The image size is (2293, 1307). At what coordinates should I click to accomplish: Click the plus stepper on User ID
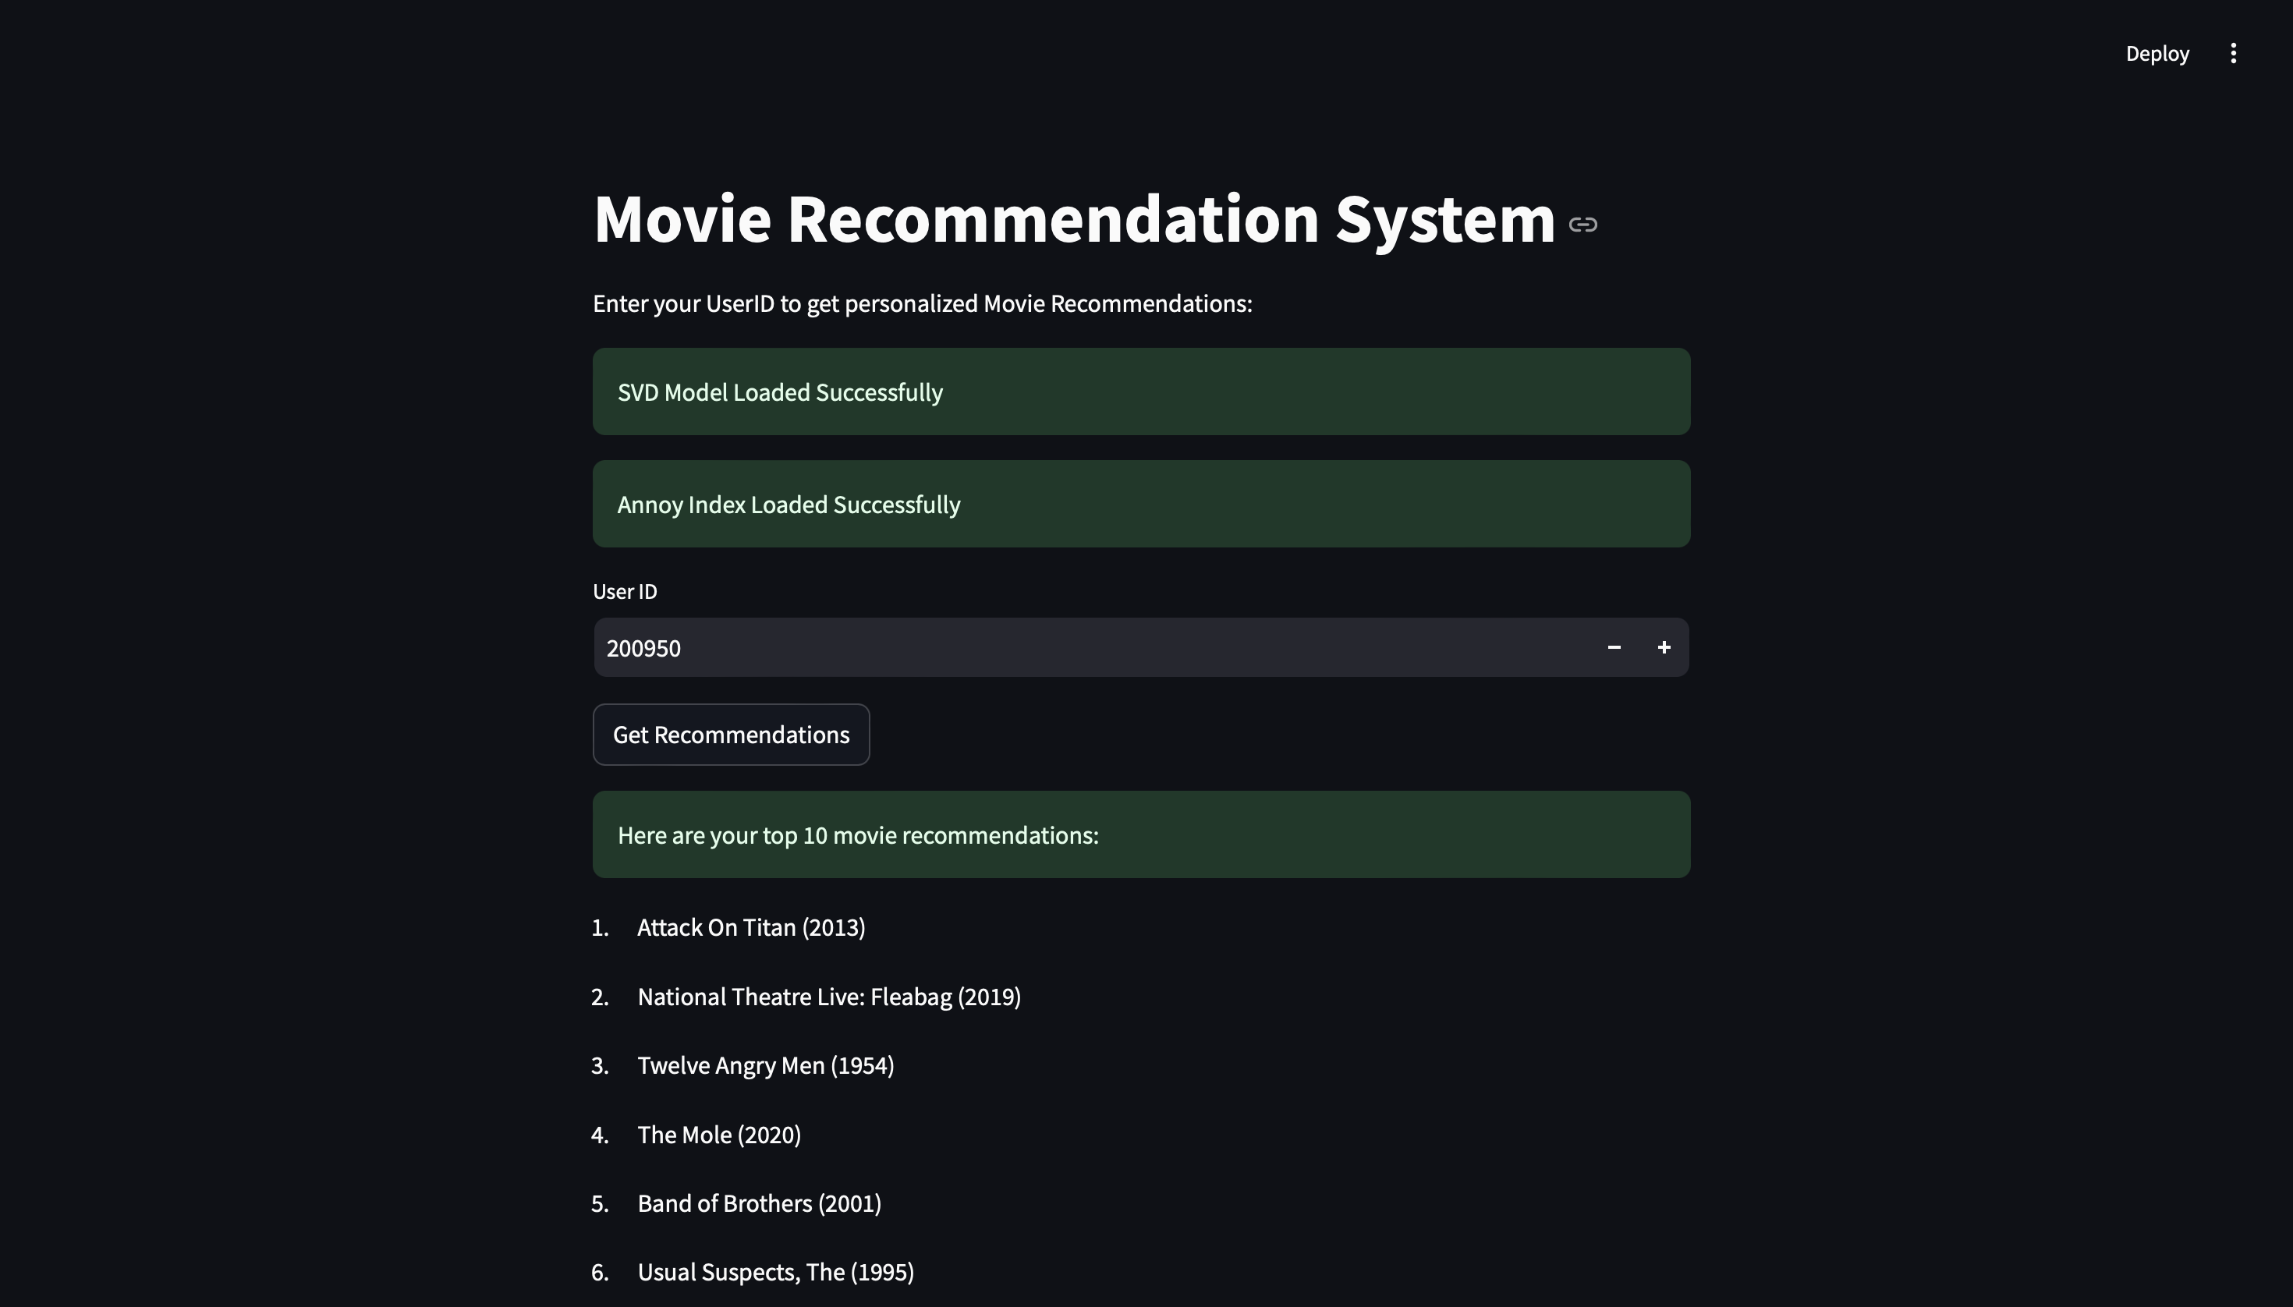pos(1664,646)
